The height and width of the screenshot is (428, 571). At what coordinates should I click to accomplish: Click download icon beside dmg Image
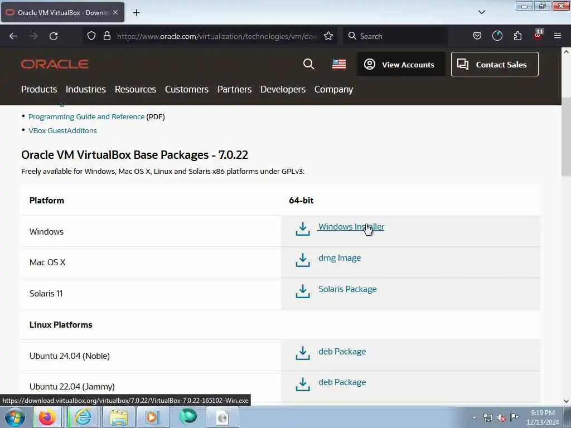point(303,260)
